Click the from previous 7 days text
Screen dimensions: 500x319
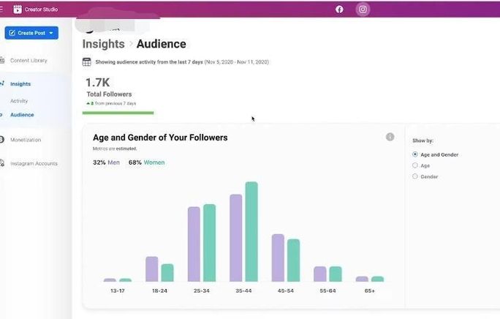click(x=115, y=103)
